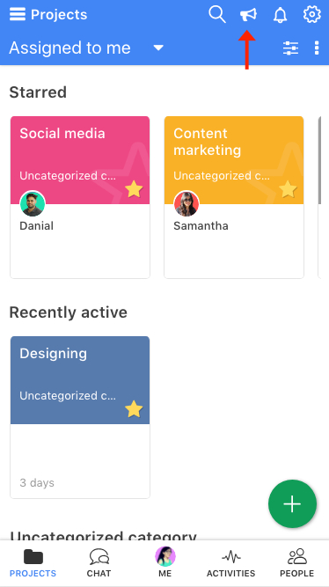Switch to the Activities tab
This screenshot has height=587, width=329.
click(231, 563)
